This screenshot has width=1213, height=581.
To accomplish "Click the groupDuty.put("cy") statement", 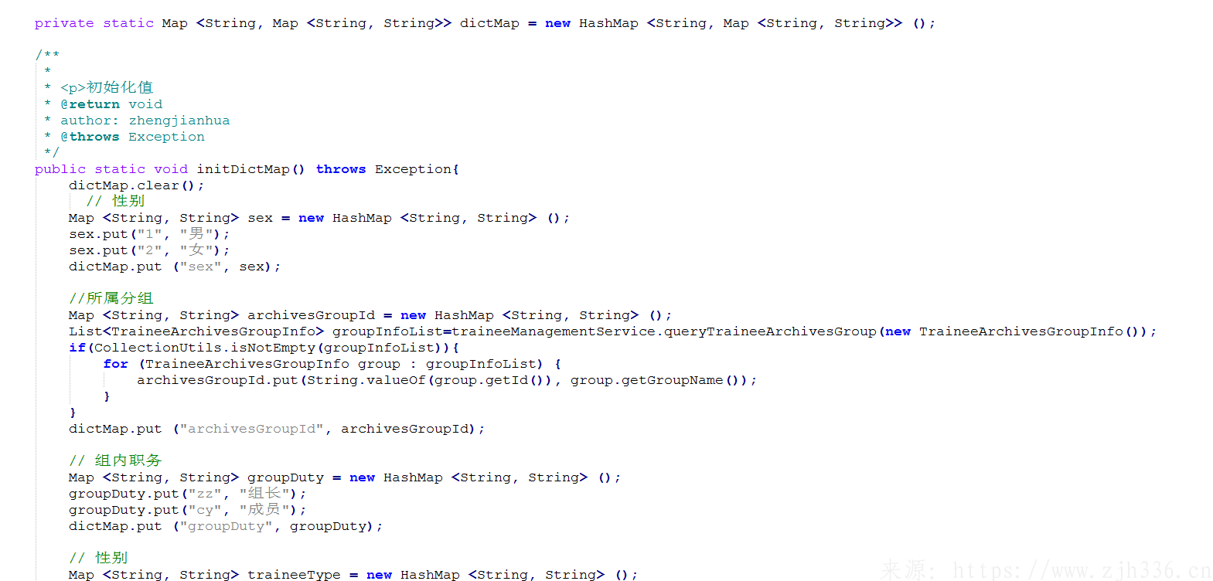I will (187, 510).
